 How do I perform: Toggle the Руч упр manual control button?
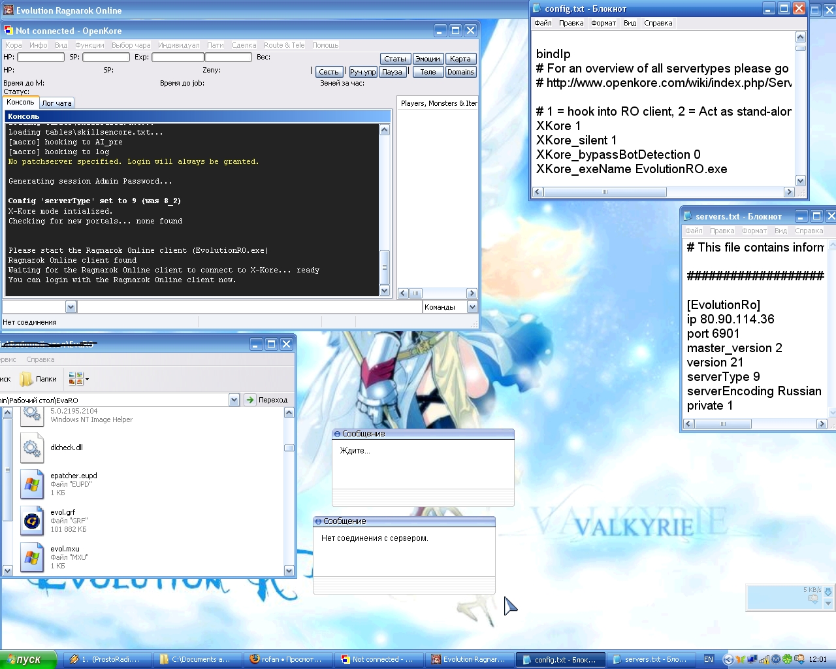(362, 72)
